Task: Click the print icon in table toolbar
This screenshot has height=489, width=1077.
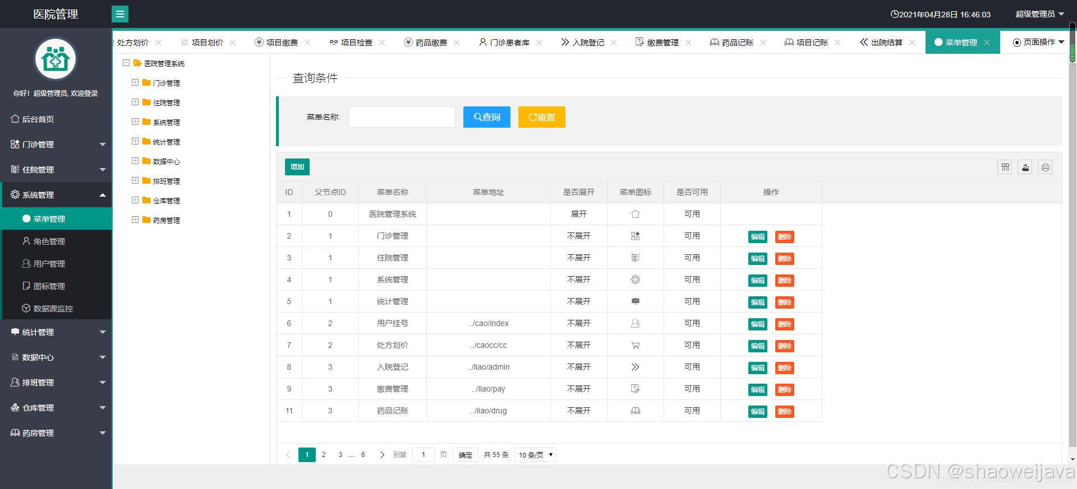Action: (x=1045, y=167)
